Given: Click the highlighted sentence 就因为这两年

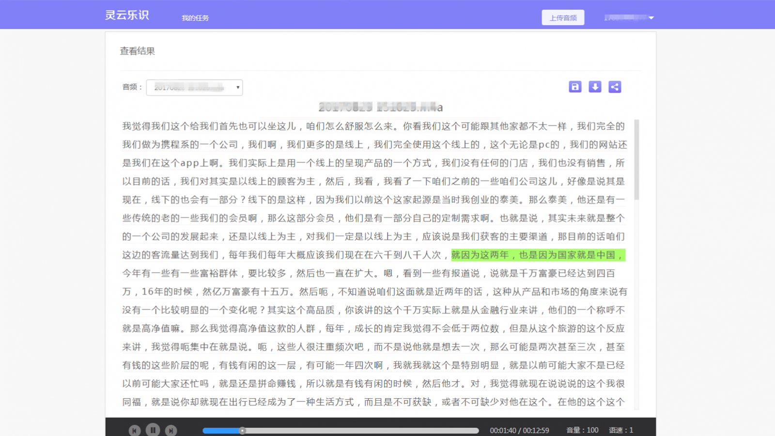Looking at the screenshot, I should (538, 255).
